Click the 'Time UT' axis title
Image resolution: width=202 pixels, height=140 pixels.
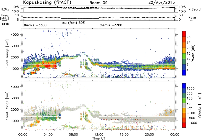coord(99,138)
